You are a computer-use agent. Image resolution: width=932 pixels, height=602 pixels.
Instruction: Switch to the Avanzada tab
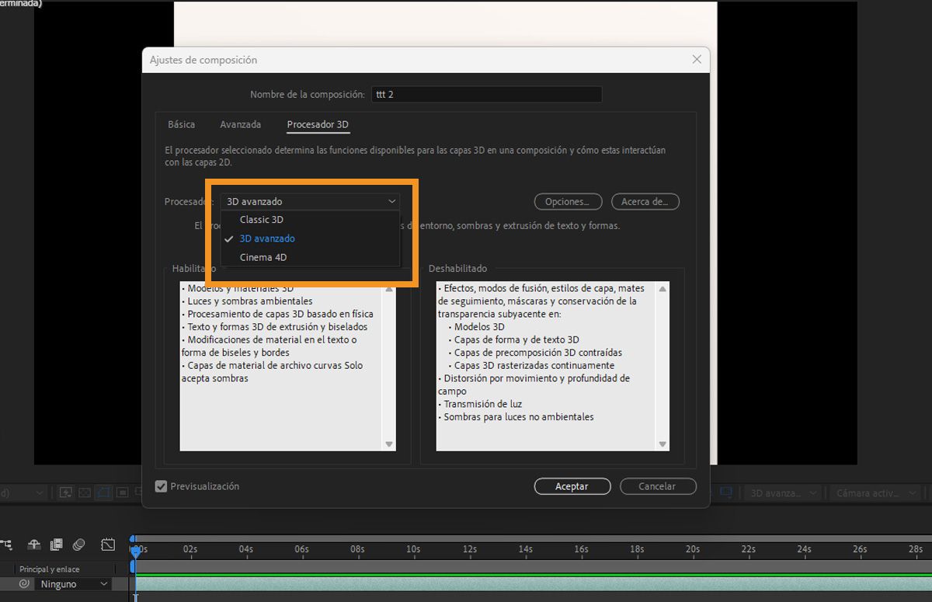click(x=240, y=124)
